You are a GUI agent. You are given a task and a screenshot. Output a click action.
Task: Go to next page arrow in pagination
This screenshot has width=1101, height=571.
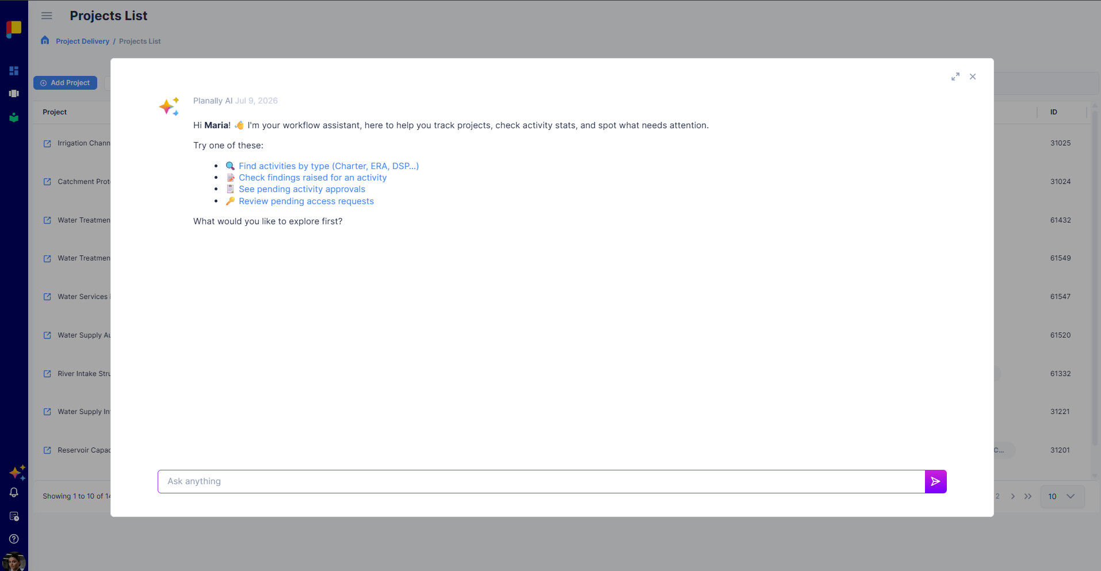coord(1013,496)
